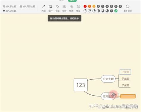The image size is (141, 112).
Task: Apply the gray priority 5 marker
Action: point(103,6)
